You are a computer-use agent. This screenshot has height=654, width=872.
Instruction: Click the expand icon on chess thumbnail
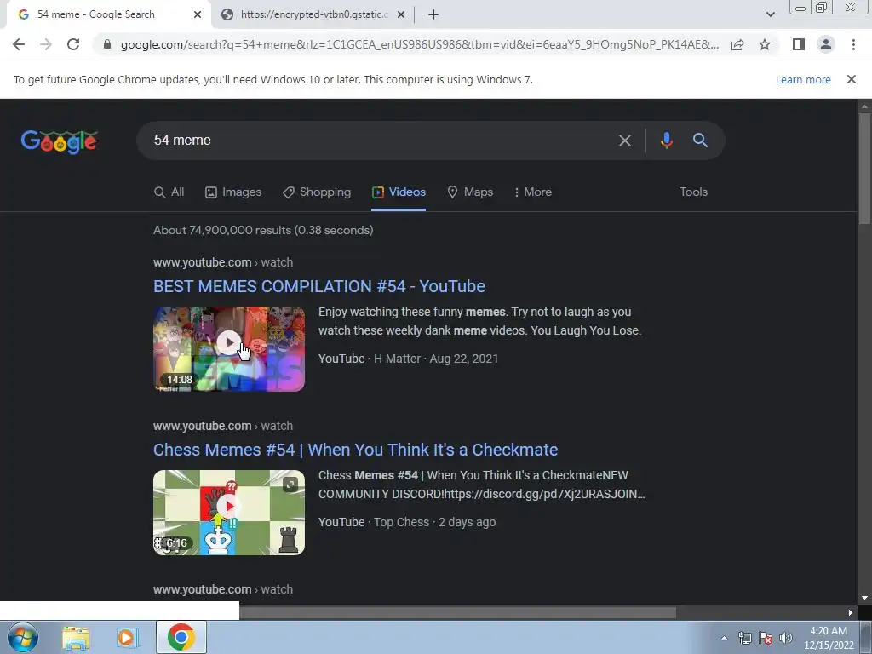[x=290, y=485]
